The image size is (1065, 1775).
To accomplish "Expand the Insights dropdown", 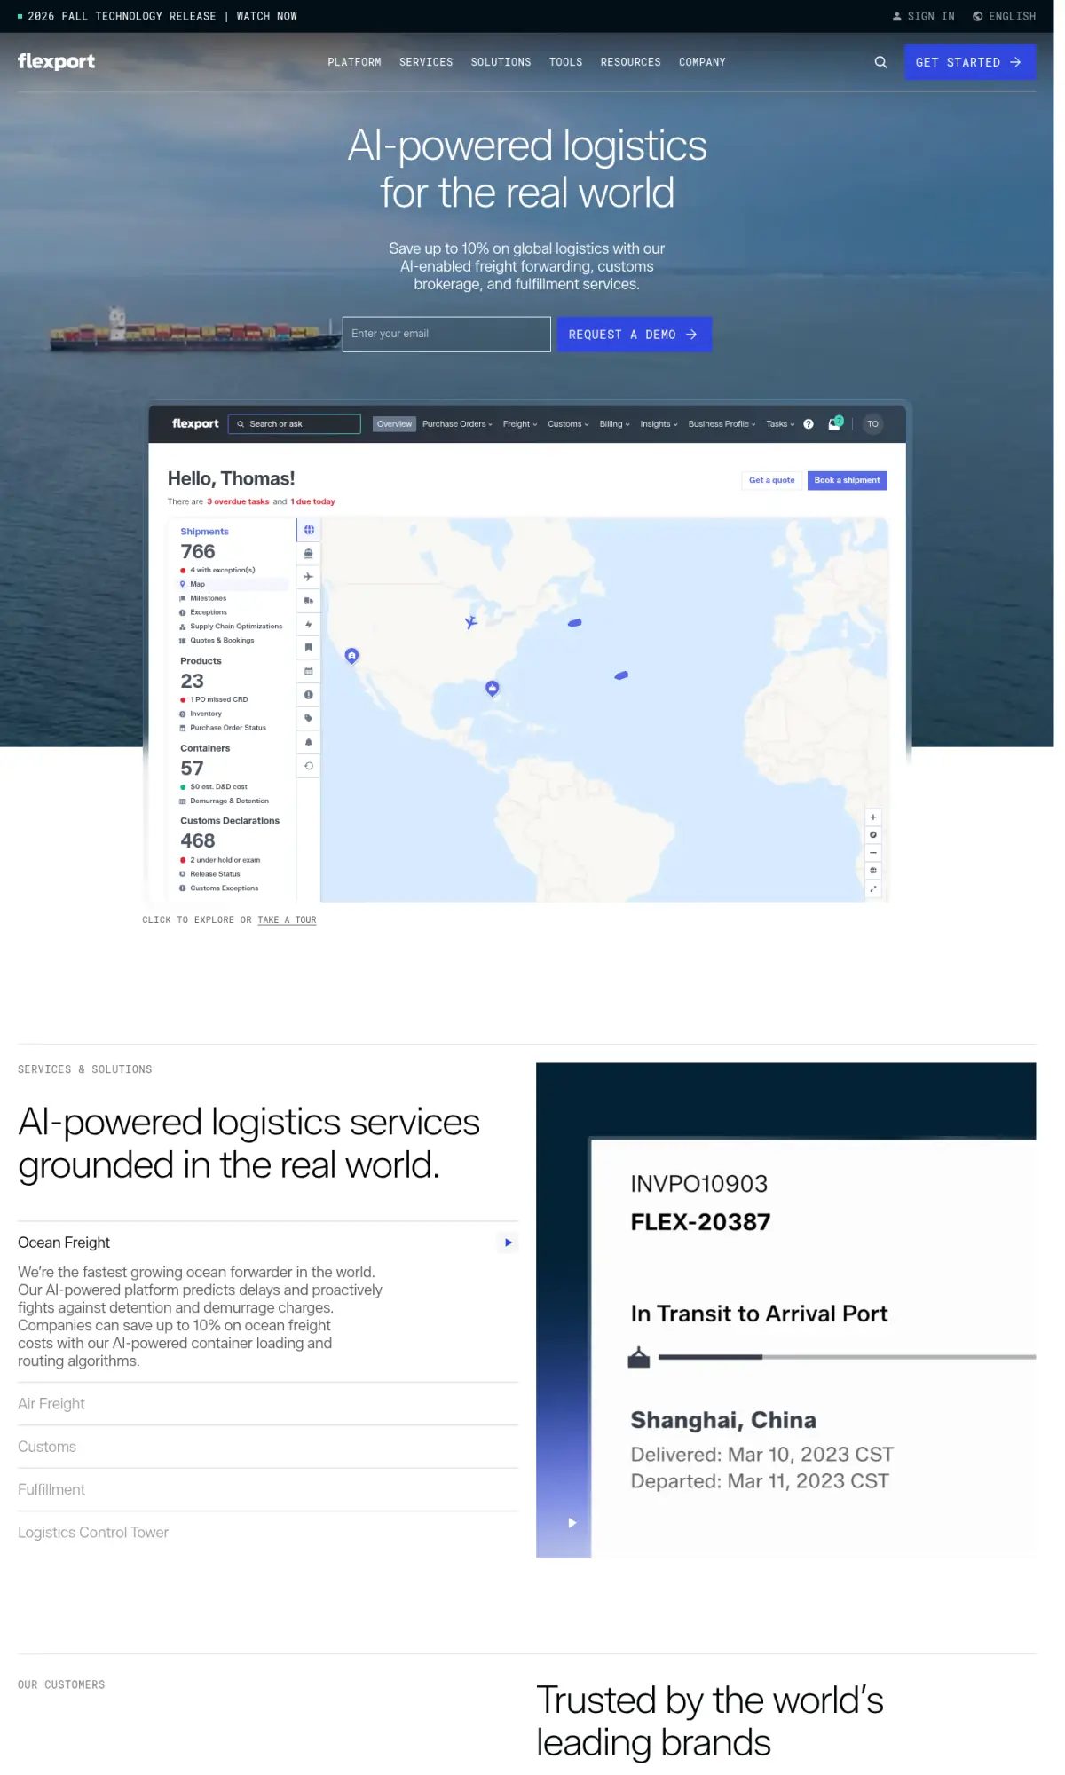I will 659,424.
